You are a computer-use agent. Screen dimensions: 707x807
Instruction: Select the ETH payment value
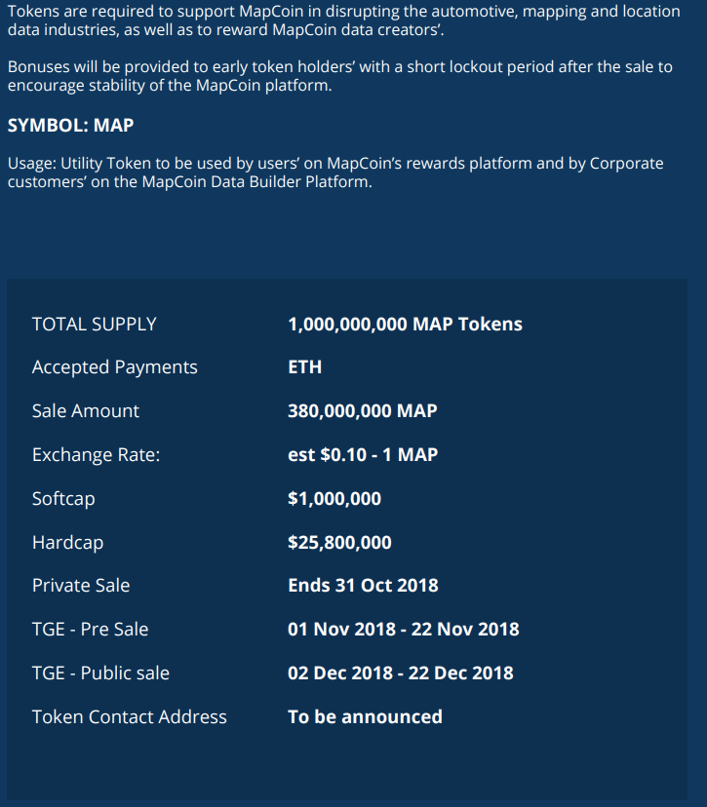[304, 367]
